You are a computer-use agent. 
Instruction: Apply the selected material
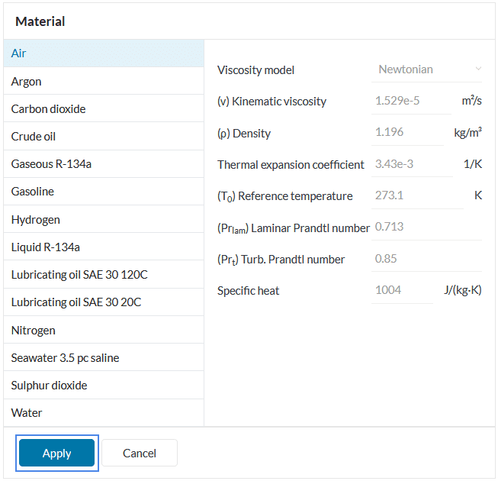coord(57,453)
